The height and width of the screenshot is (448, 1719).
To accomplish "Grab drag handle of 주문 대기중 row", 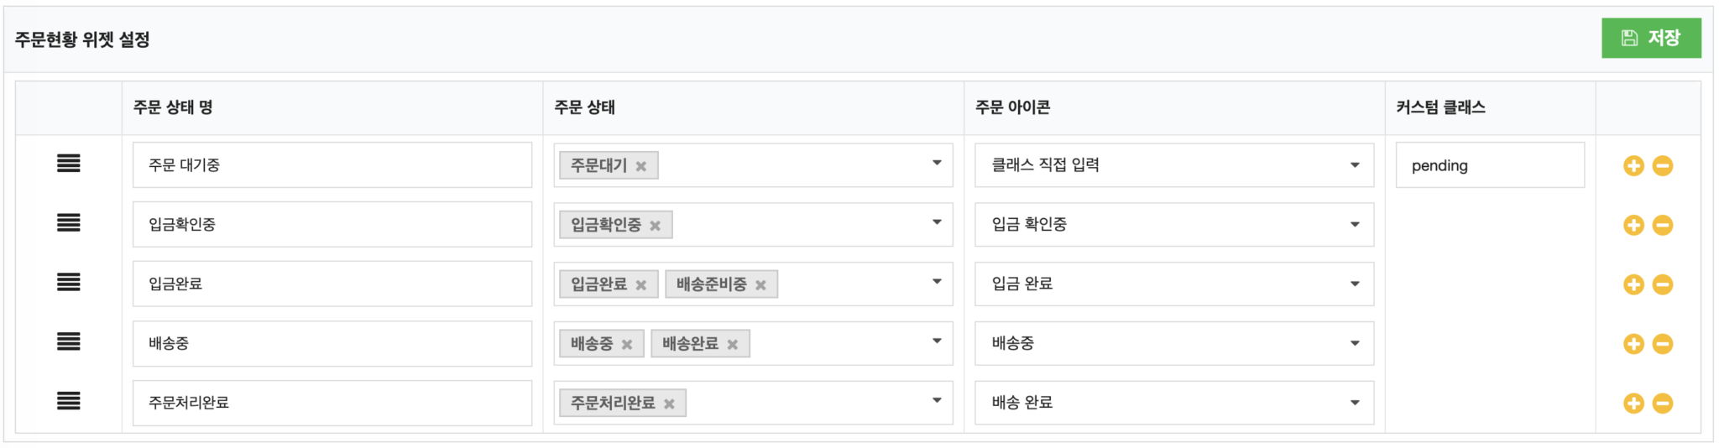I will click(x=69, y=164).
